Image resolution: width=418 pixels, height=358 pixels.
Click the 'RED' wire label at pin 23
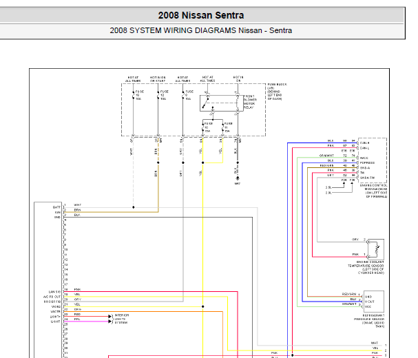(77, 315)
